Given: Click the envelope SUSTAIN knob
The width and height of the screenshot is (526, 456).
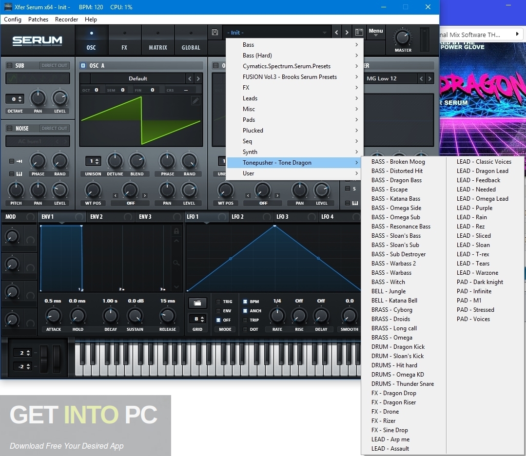Looking at the screenshot, I should point(135,316).
